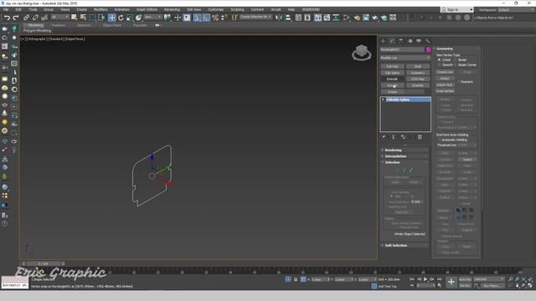The height and width of the screenshot is (301, 536).
Task: Click the rectangular selection region icon
Action: click(92, 18)
